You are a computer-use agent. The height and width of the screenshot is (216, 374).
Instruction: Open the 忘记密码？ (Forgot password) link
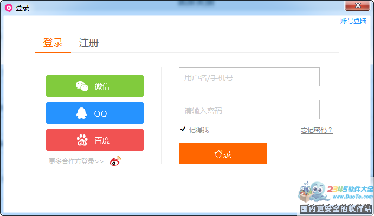point(317,130)
